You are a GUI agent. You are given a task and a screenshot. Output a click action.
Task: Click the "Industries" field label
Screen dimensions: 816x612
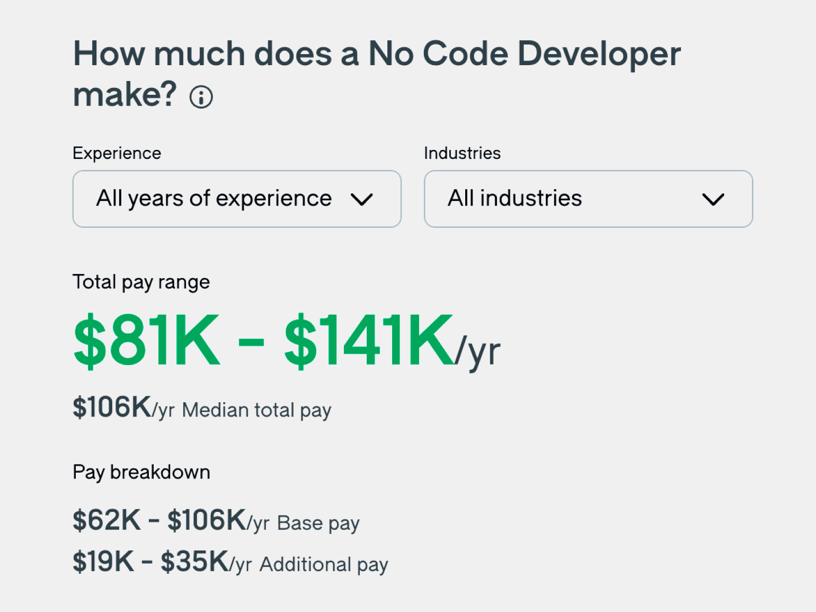pos(462,153)
